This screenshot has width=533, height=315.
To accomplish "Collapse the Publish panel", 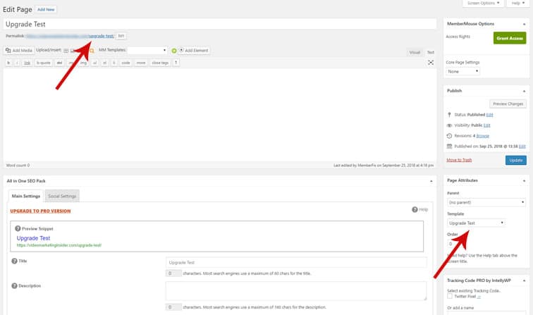I will [523, 91].
